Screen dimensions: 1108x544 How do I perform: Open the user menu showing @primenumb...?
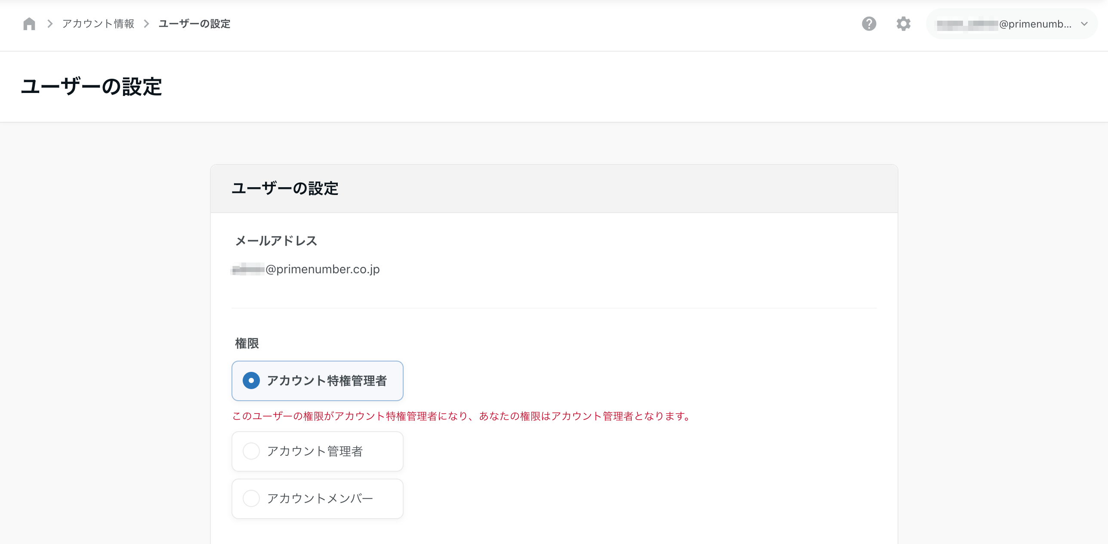tap(1012, 24)
